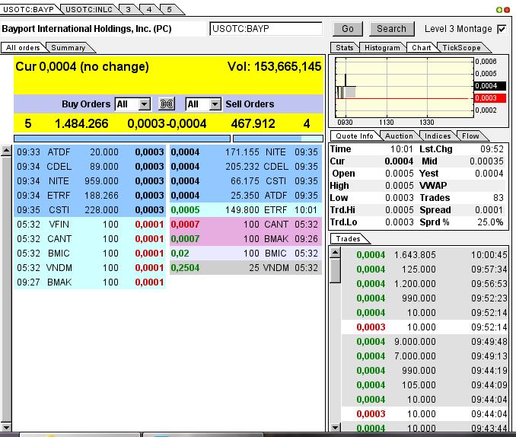The width and height of the screenshot is (516, 437).
Task: Select the CSTI 66.175 sell order row
Action: [246, 181]
